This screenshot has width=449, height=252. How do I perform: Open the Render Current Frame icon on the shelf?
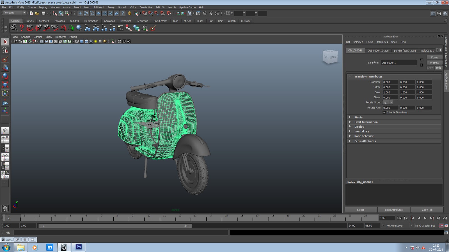[13, 28]
